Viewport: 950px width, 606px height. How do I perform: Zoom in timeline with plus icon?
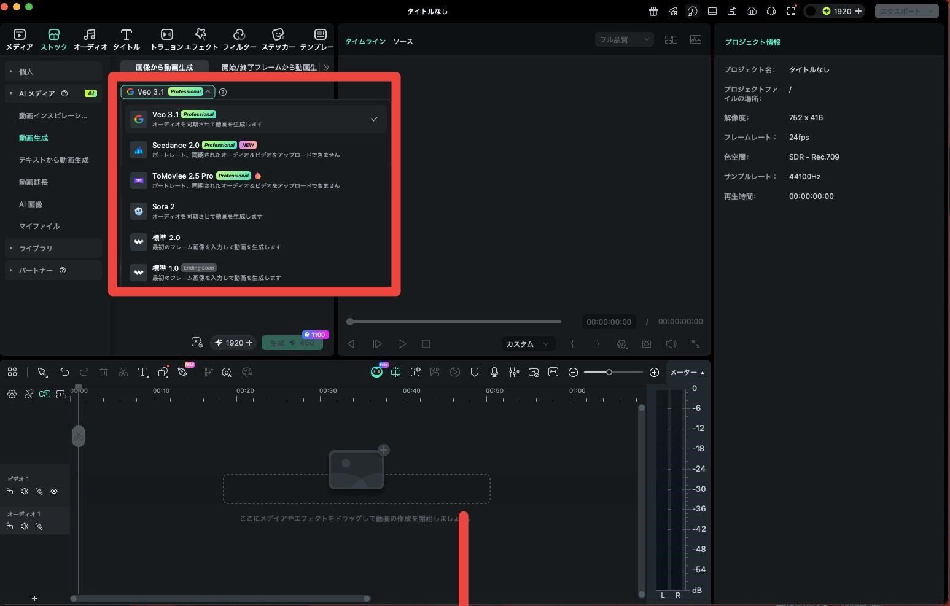point(654,372)
